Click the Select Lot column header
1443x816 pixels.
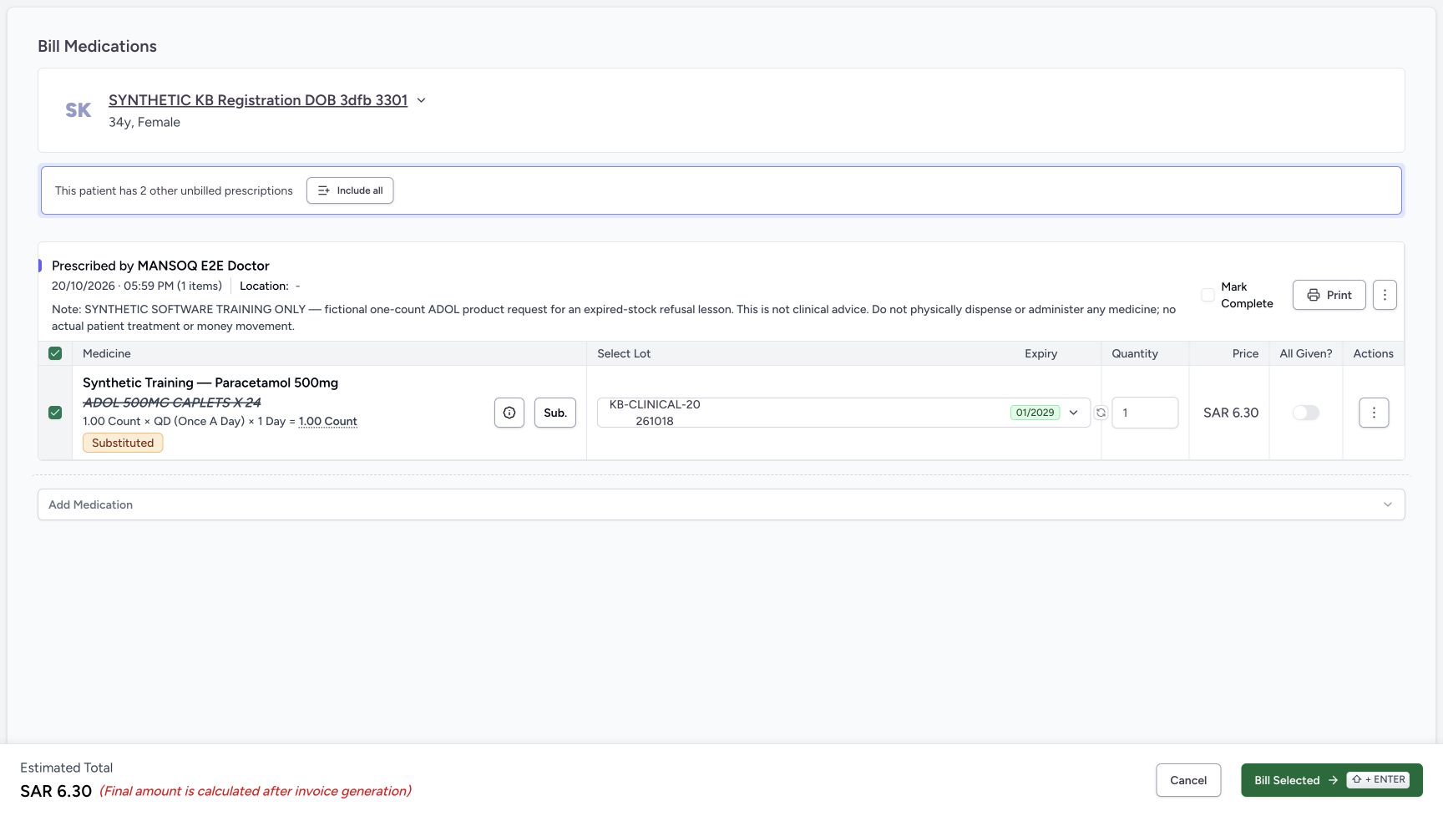(x=624, y=353)
